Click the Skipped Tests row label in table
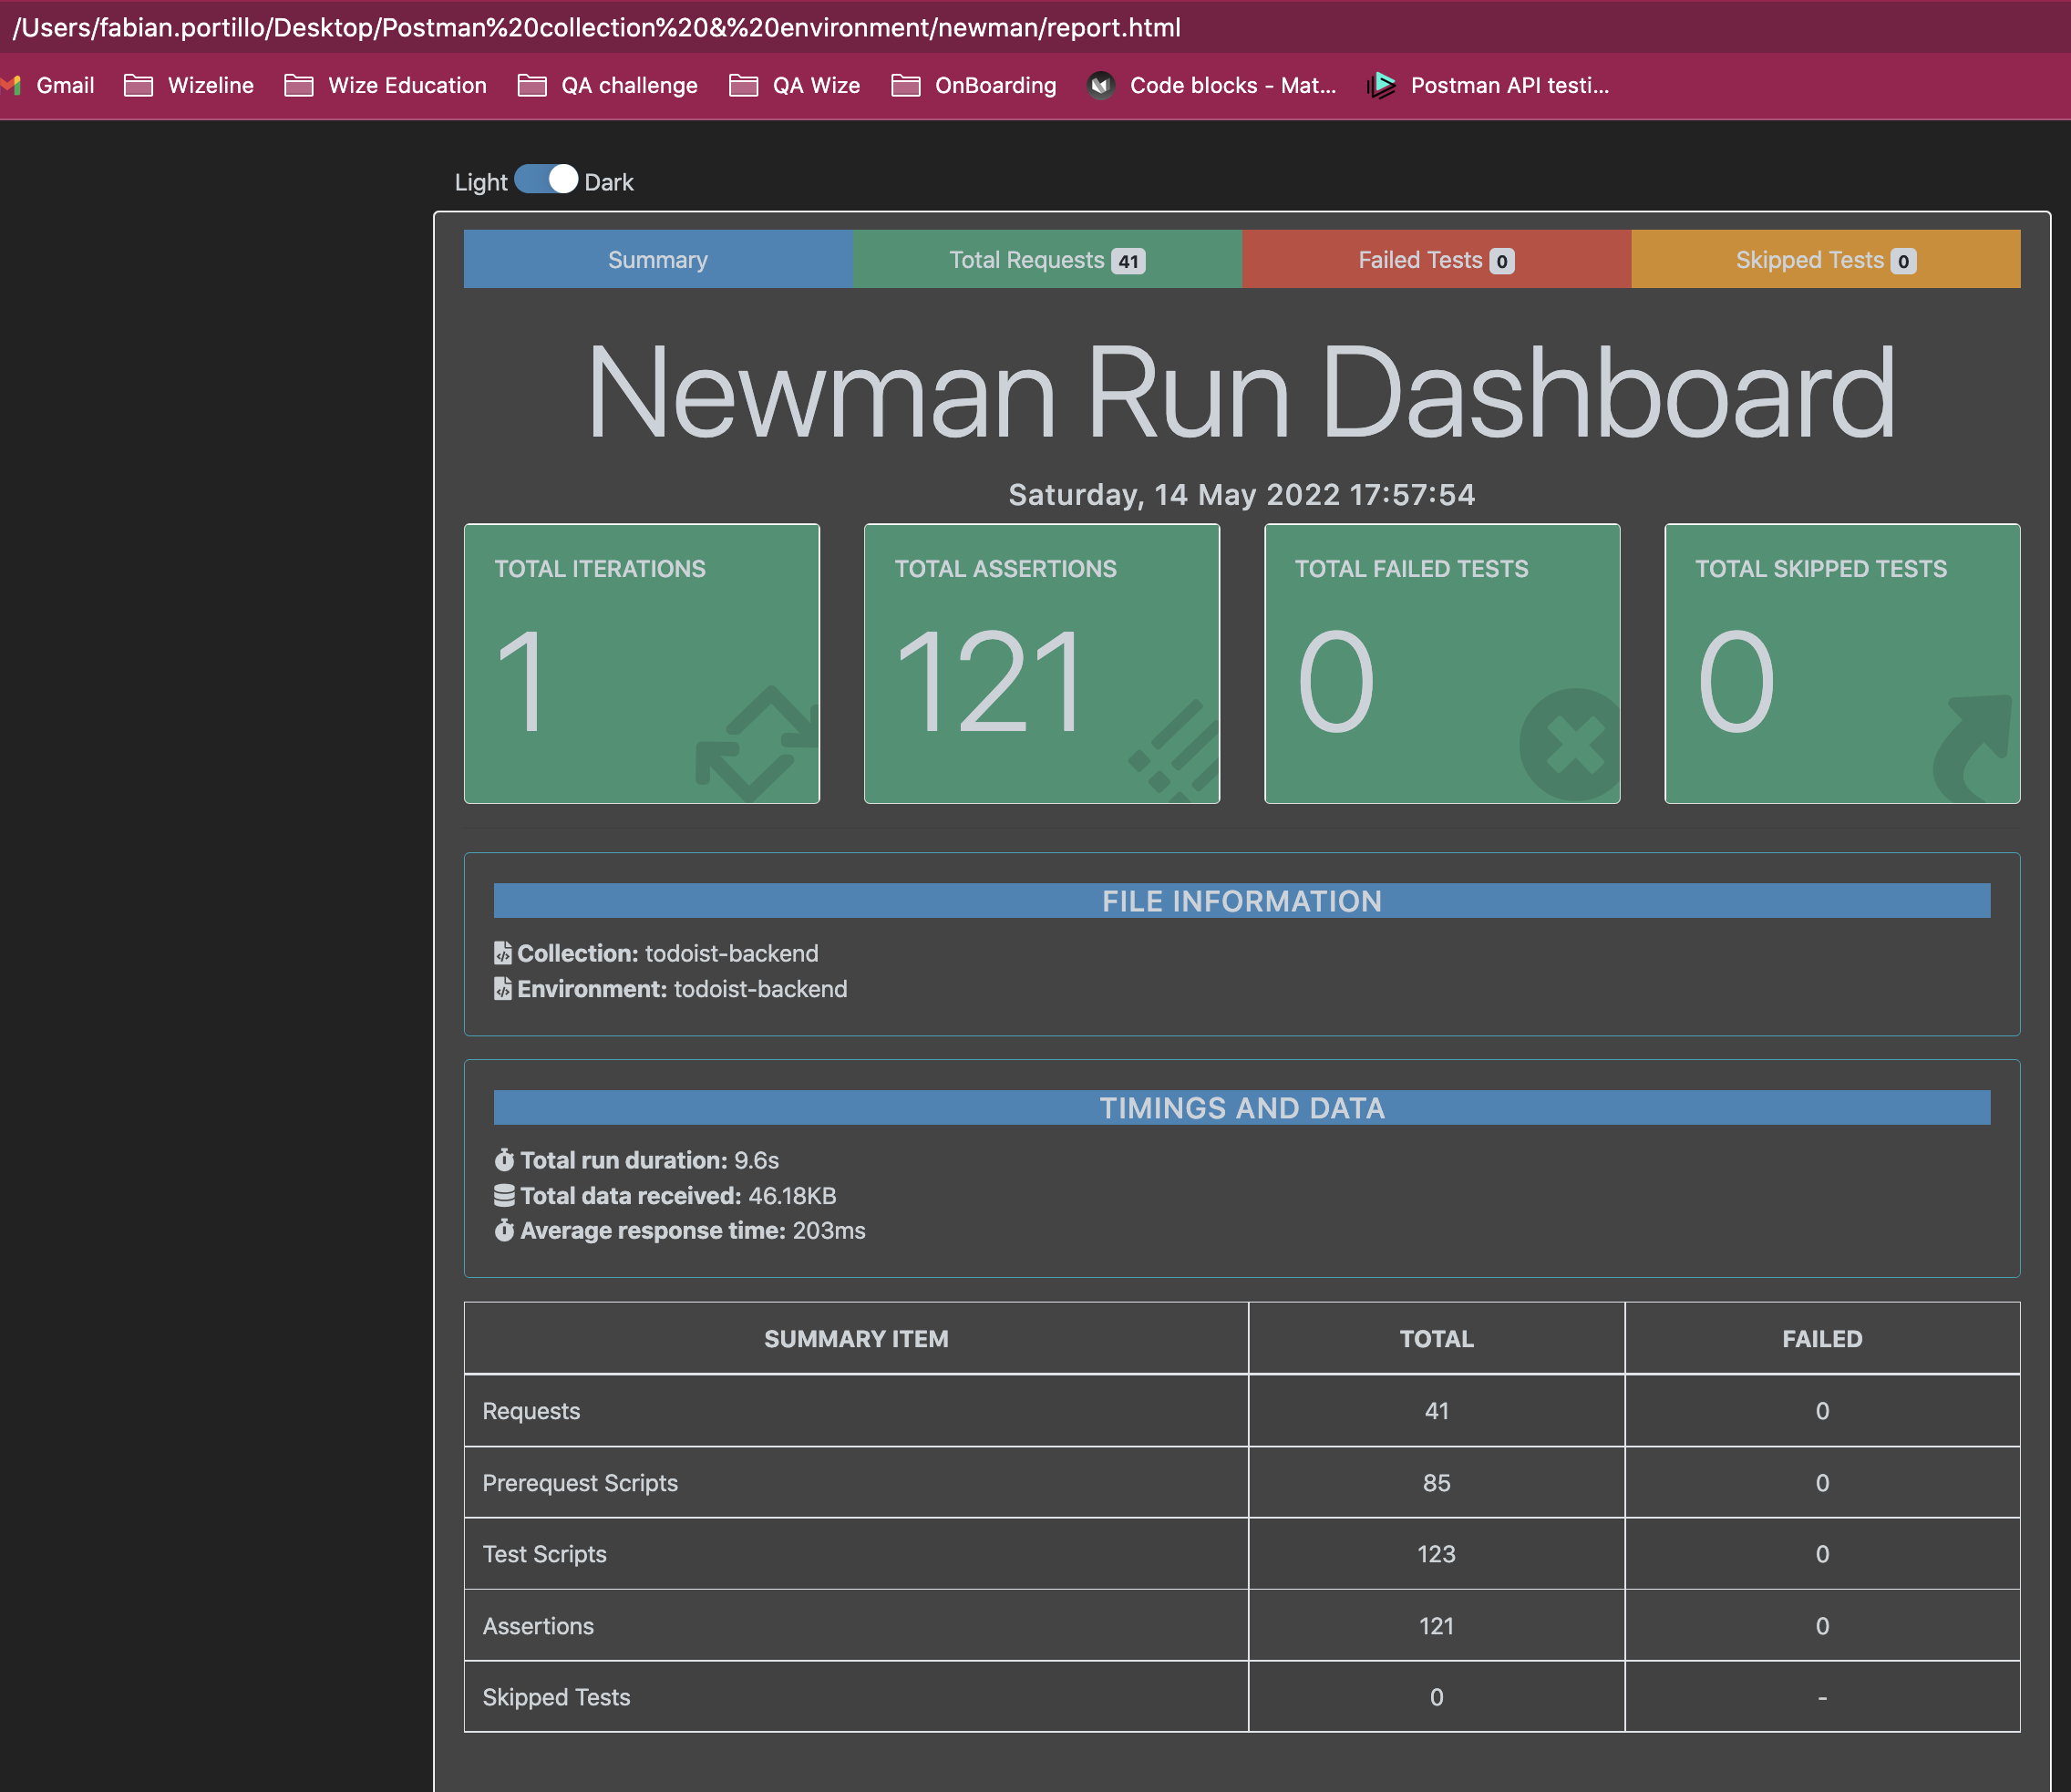This screenshot has height=1792, width=2071. click(x=556, y=1696)
